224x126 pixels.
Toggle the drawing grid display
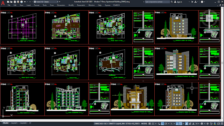pos(149,124)
